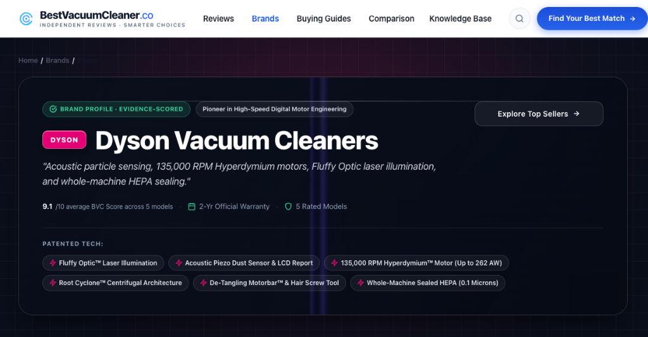Click the Explore Top Sellers button
Screen dimensions: 648x337
(539, 114)
